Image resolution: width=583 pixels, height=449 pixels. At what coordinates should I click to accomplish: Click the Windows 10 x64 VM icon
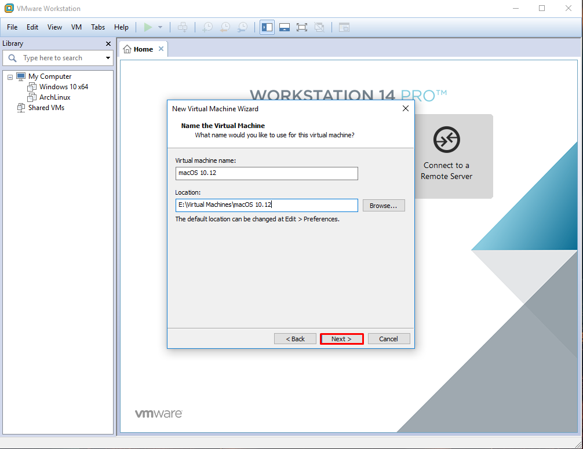(x=32, y=87)
